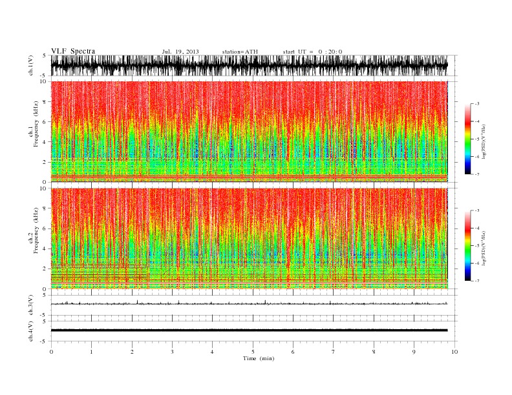Click the '-7' label on ch.2 color bar
Viewport: 512px width, 395px height.
point(476,281)
